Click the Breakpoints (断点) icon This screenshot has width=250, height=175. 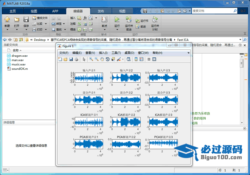point(105,20)
